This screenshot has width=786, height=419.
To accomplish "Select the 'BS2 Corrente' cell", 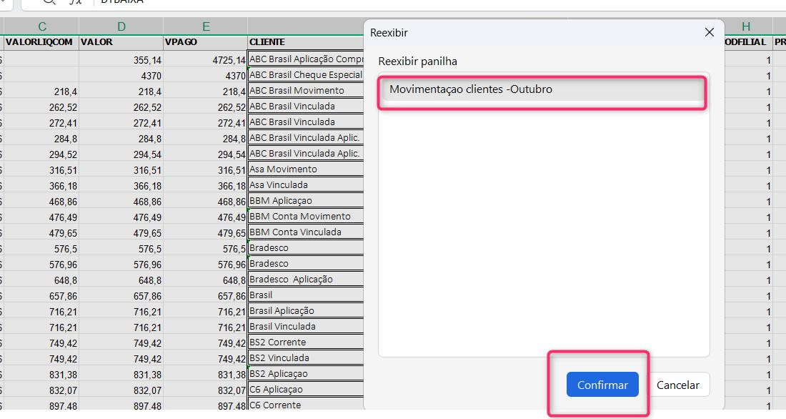I will click(x=306, y=342).
